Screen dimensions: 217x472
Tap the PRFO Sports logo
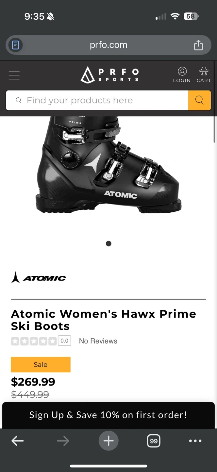pos(109,75)
